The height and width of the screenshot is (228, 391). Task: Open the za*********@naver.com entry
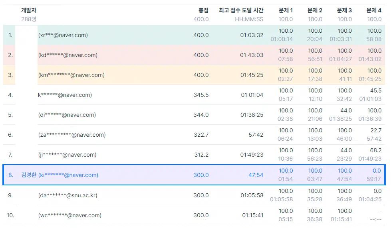pos(72,135)
